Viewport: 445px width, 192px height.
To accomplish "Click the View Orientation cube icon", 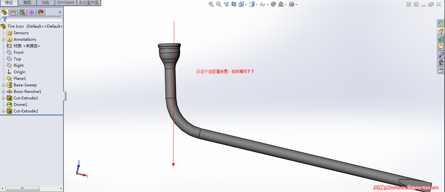I will tap(241, 4).
